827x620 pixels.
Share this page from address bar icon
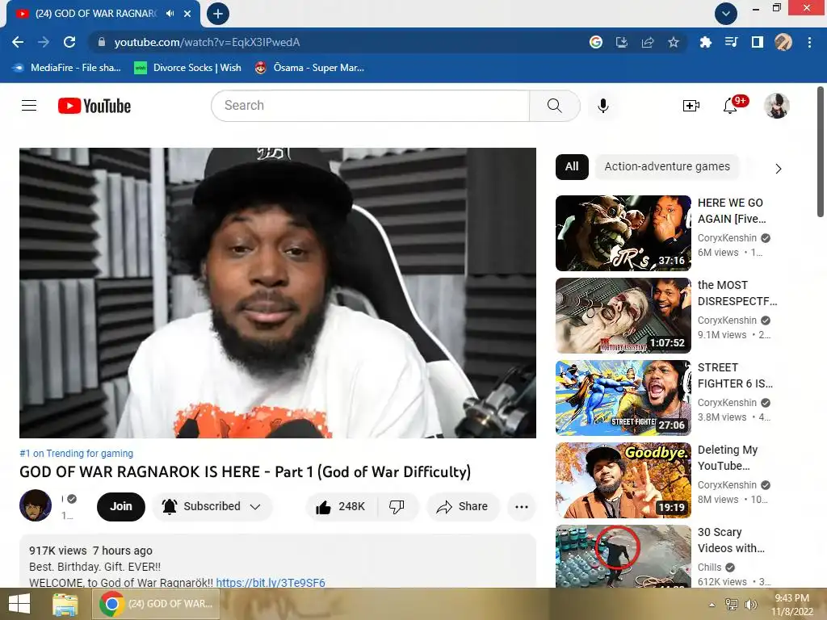tap(648, 42)
